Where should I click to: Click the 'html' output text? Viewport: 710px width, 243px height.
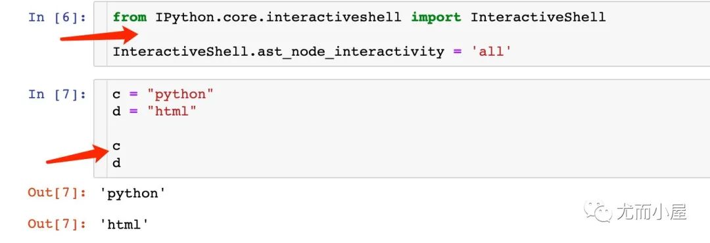(x=124, y=224)
